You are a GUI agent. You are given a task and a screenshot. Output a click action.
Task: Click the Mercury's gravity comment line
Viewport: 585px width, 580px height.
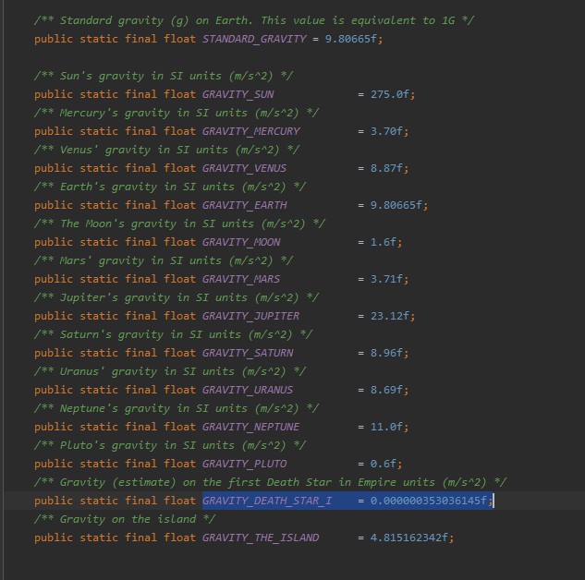(x=177, y=113)
